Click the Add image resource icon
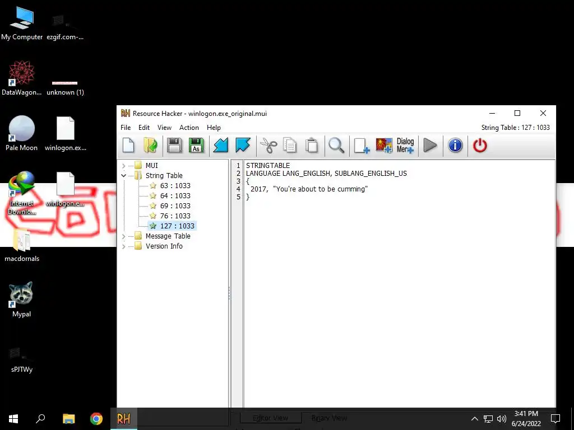This screenshot has width=574, height=430. [384, 145]
